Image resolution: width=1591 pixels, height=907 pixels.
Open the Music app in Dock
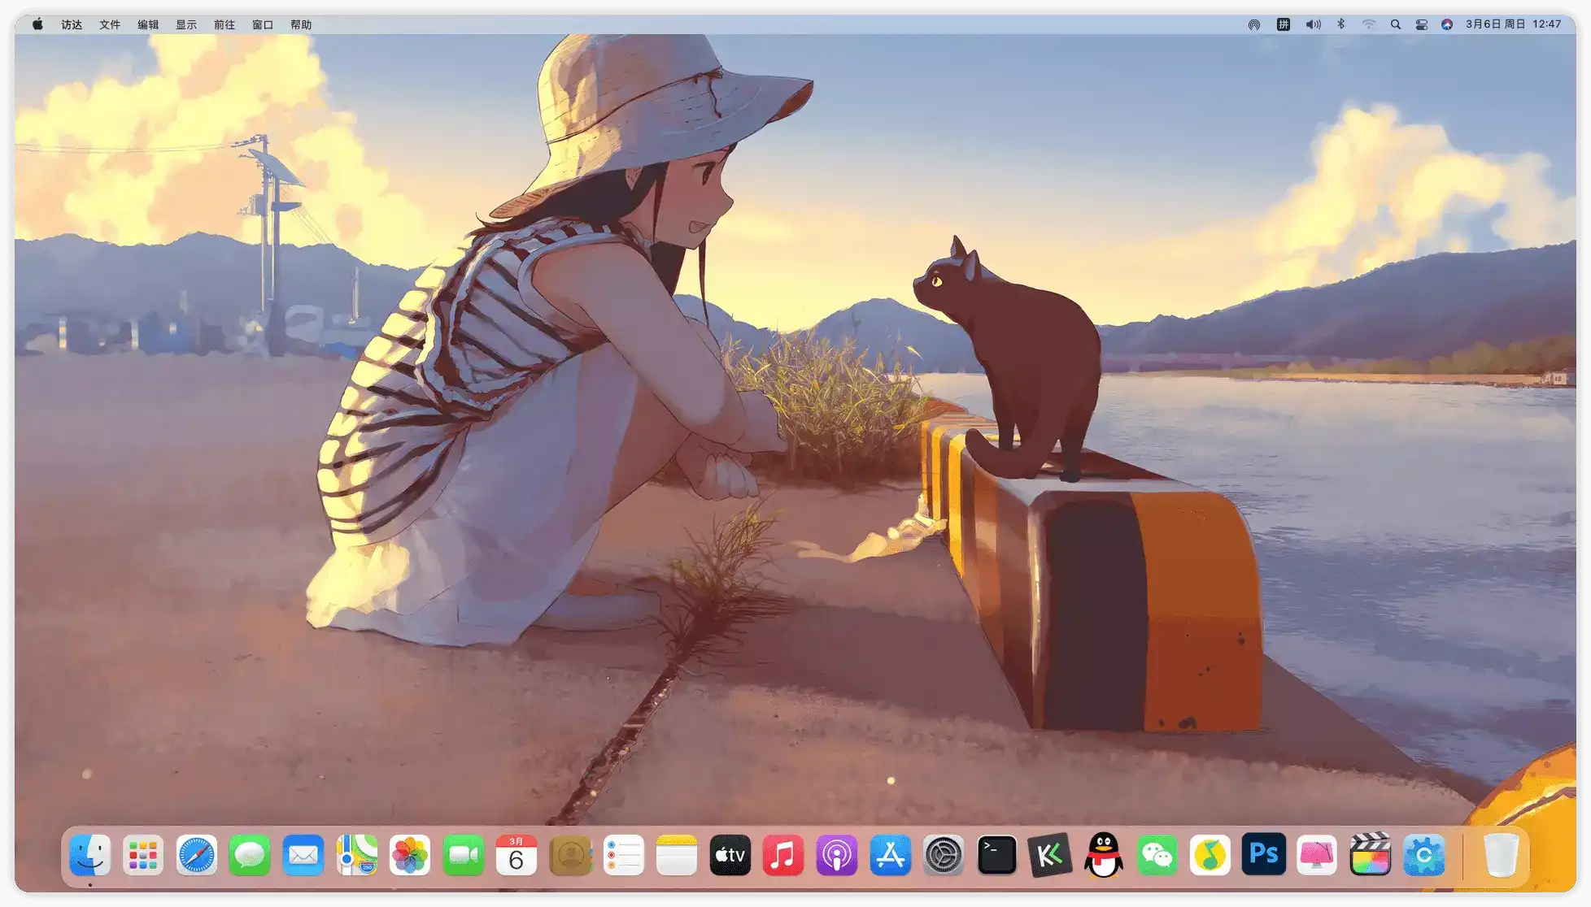[x=783, y=855]
